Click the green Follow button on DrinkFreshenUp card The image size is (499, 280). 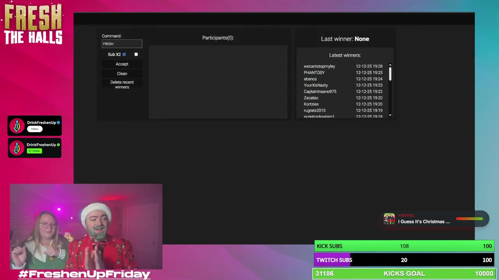click(x=34, y=151)
